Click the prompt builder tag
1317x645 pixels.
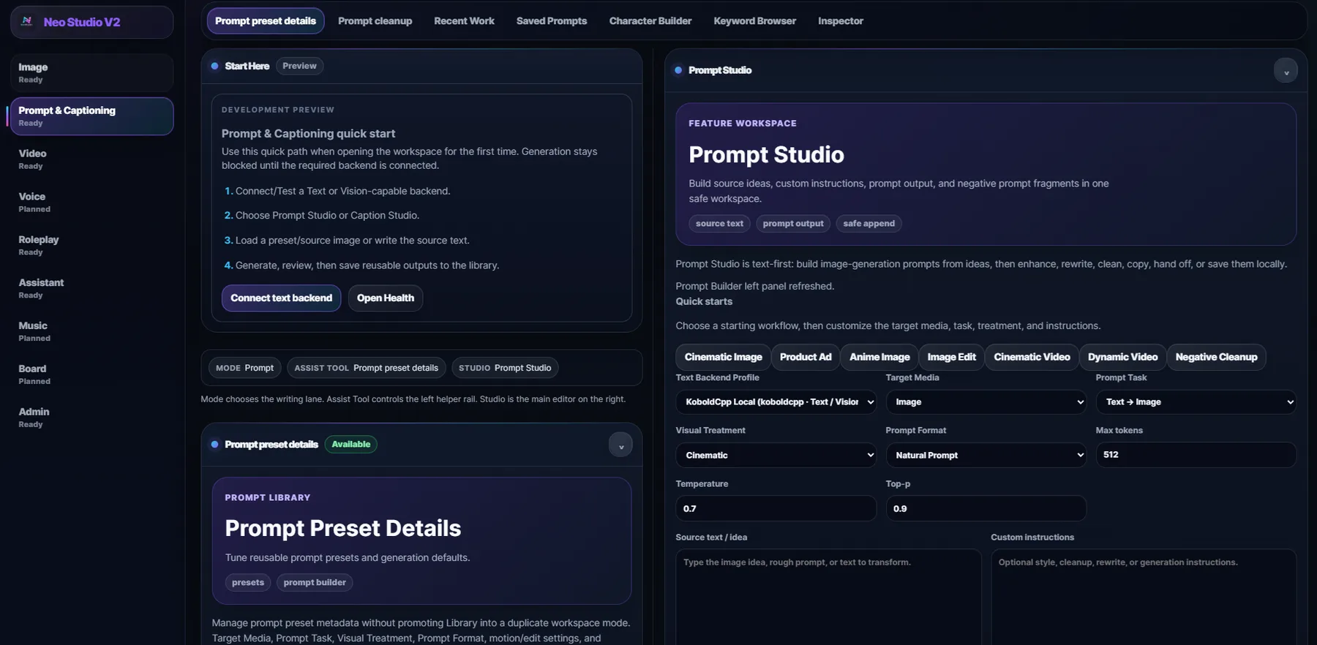click(315, 583)
